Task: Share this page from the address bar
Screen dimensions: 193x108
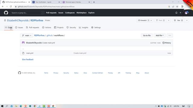Action: coord(173,7)
